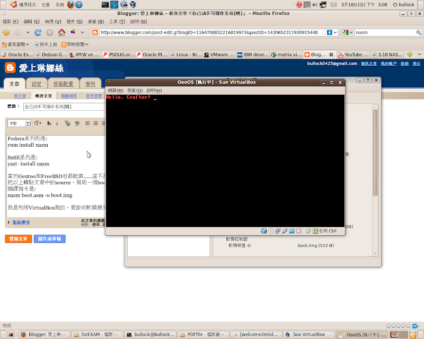Open Blogger Layout tab

click(63, 84)
